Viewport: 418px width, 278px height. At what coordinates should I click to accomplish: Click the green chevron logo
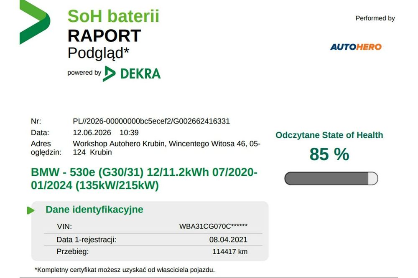pos(35,22)
